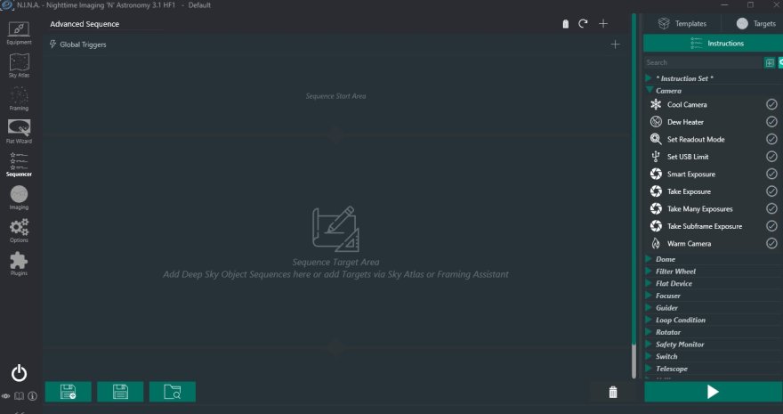783x414 pixels.
Task: Select the Instructions tab
Action: 713,44
